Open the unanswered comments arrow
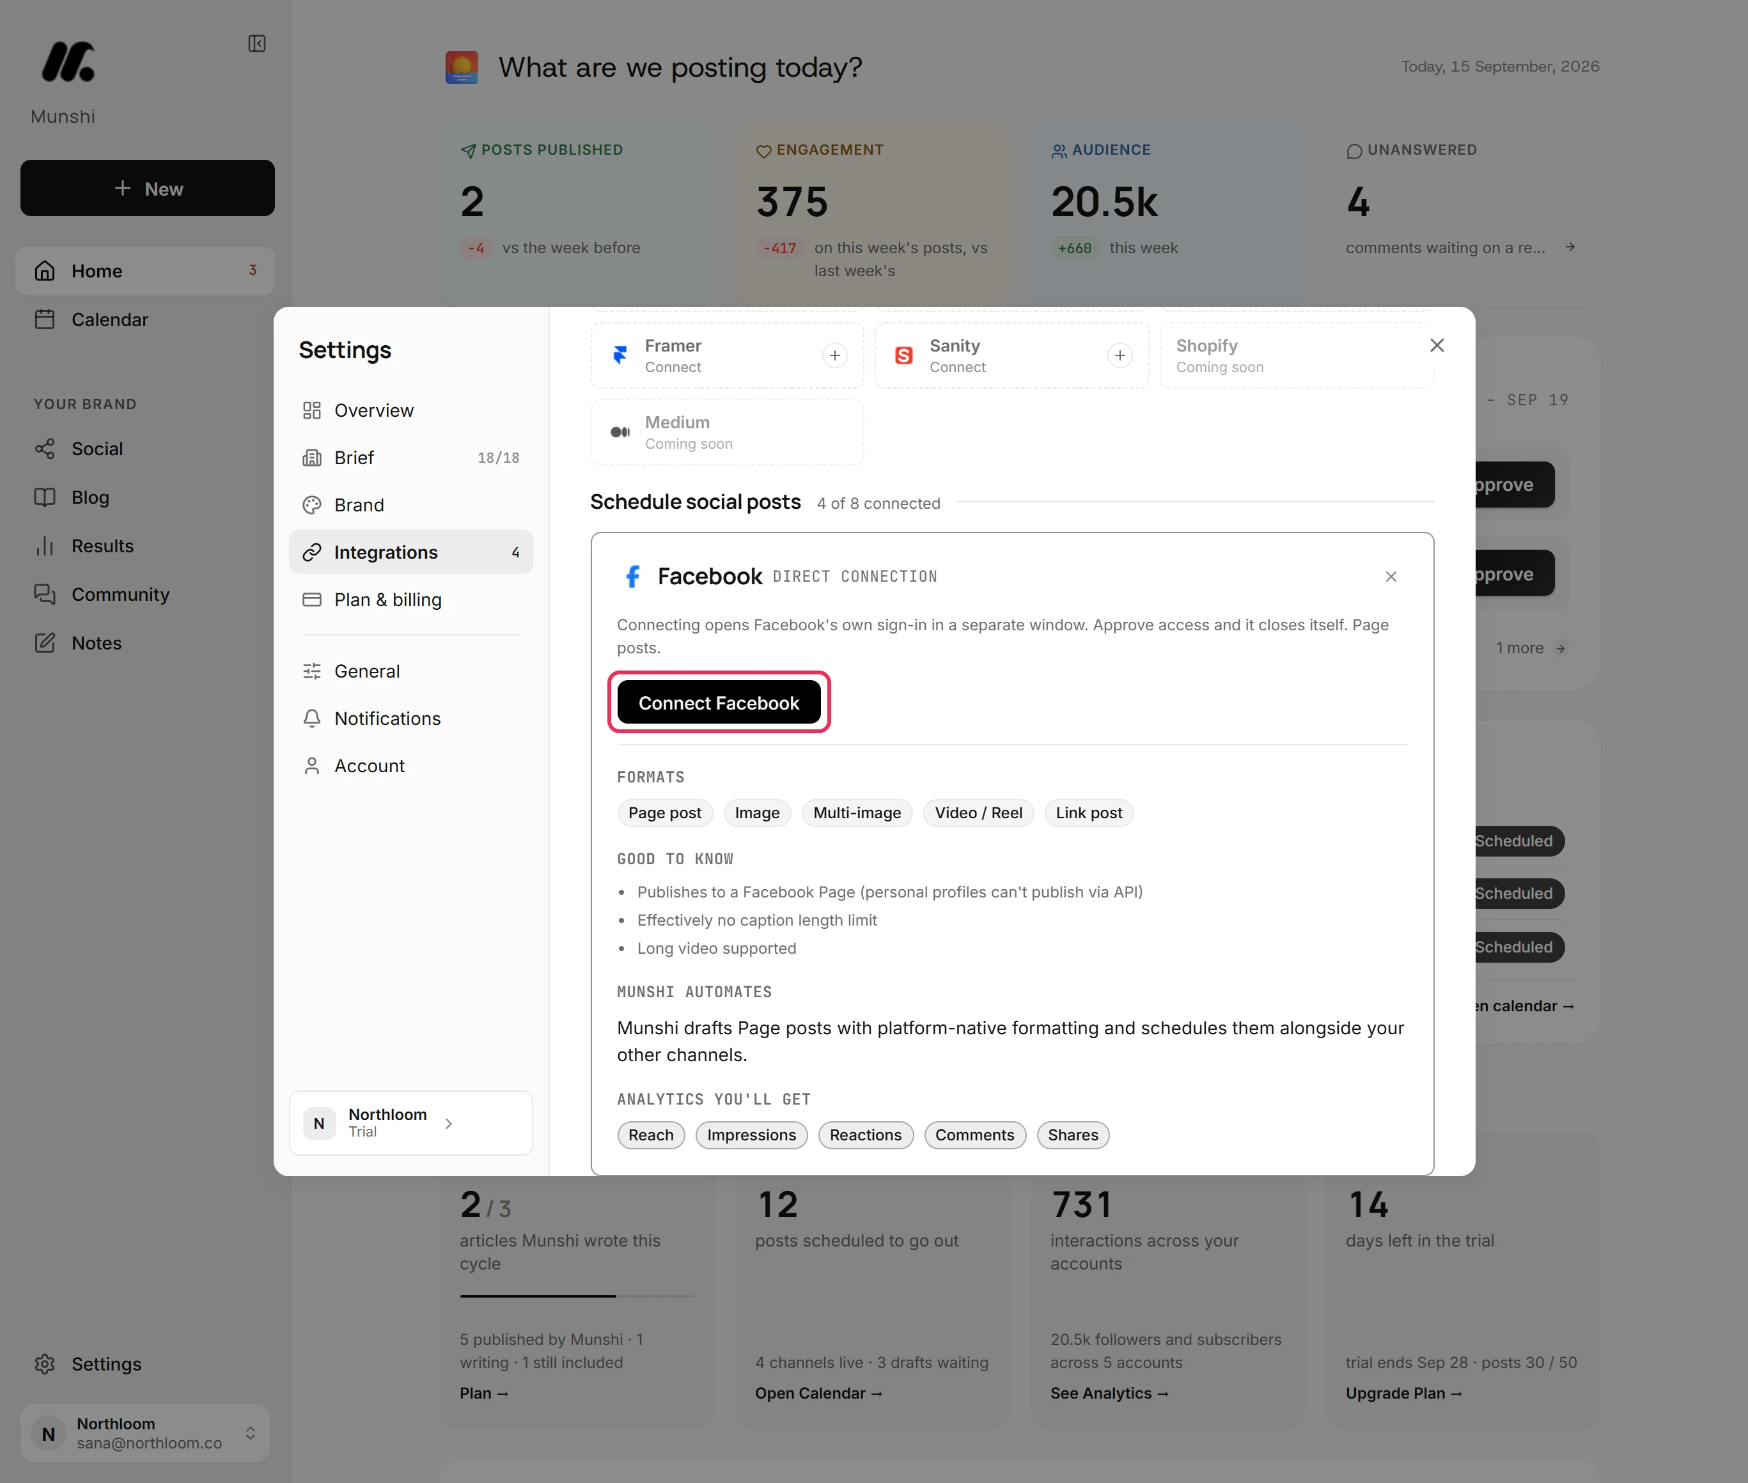 1570,247
